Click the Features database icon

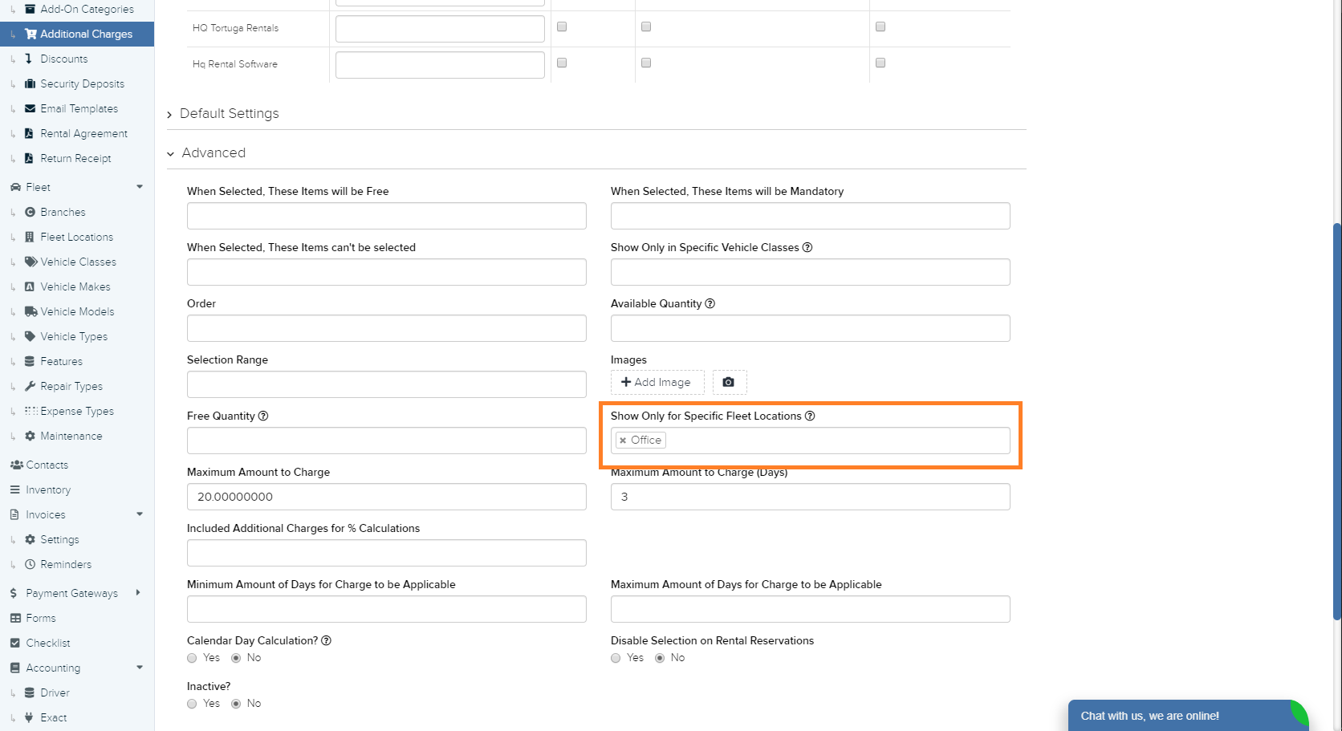click(x=30, y=361)
